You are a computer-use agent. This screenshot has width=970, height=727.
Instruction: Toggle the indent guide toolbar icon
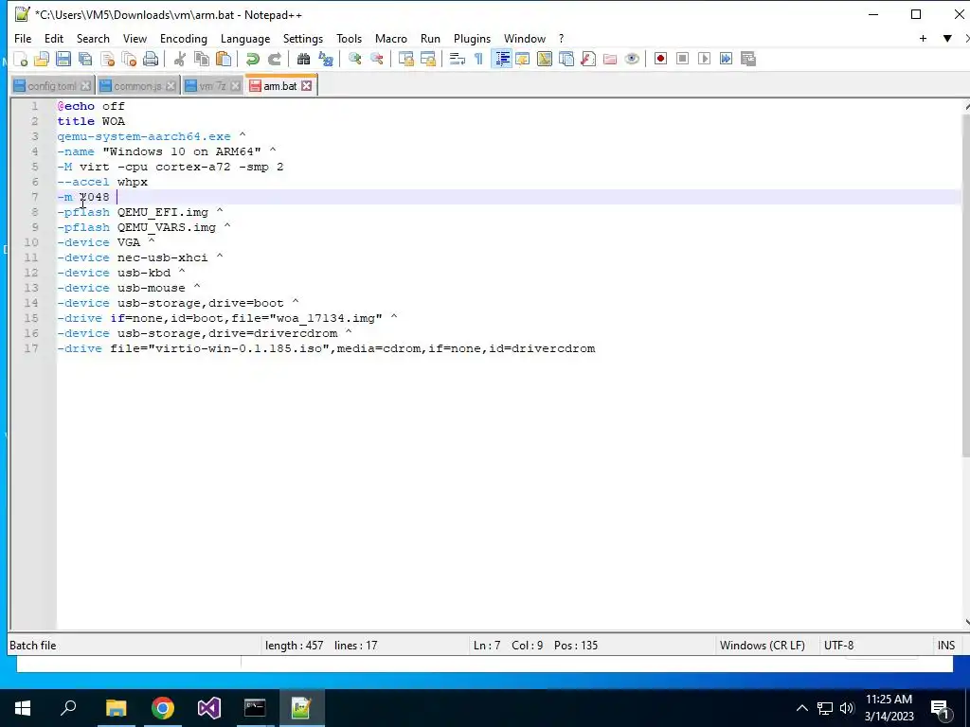502,59
